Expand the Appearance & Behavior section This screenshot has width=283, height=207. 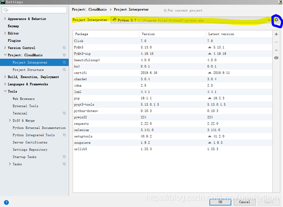tap(5, 19)
